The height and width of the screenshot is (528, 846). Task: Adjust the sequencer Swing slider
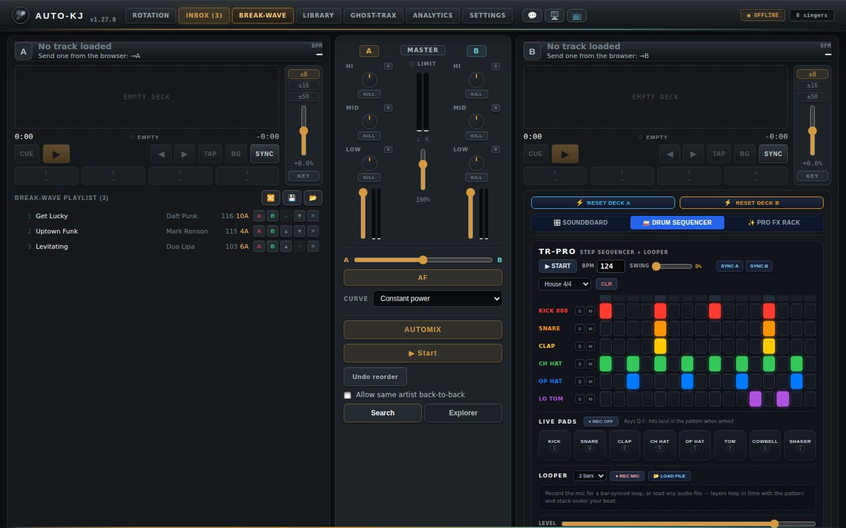pyautogui.click(x=673, y=266)
